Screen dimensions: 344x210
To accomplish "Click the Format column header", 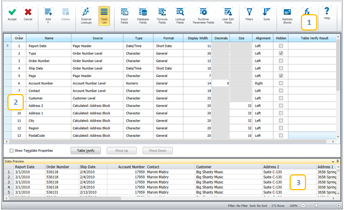I will pyautogui.click(x=168, y=38).
